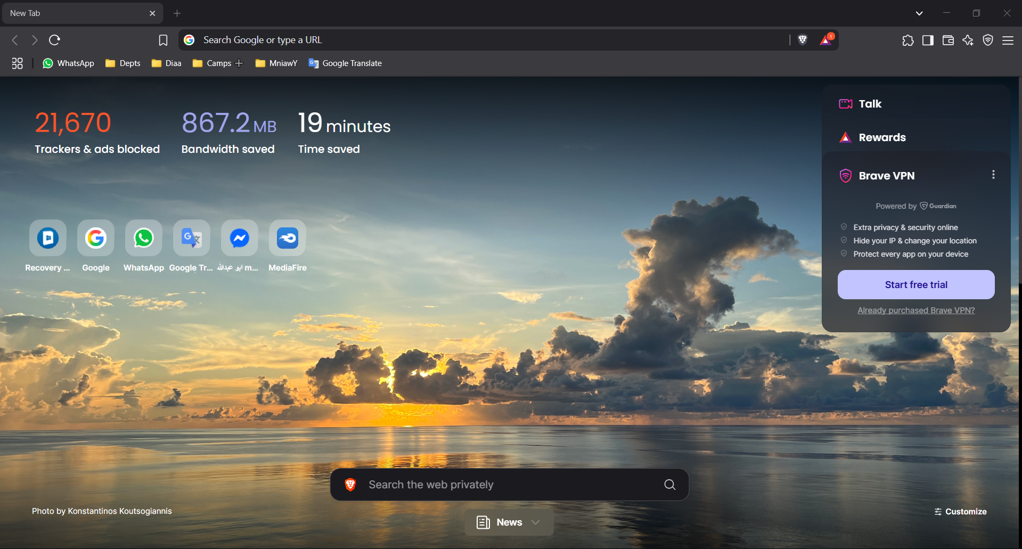Open WhatsApp bookmark in bookmarks bar

[68, 63]
